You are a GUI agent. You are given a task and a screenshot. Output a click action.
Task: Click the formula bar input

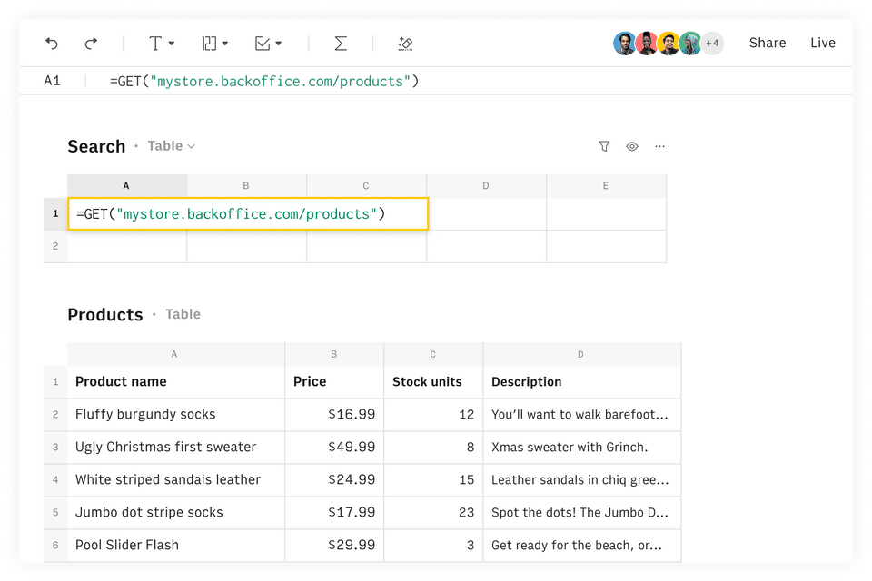tap(454, 81)
